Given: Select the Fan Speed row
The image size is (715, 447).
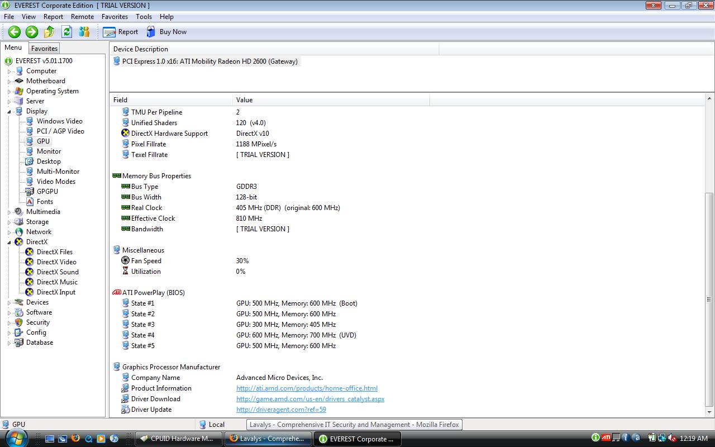Looking at the screenshot, I should (146, 261).
